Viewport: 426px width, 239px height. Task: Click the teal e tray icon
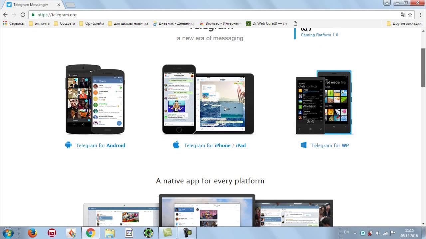click(x=363, y=233)
